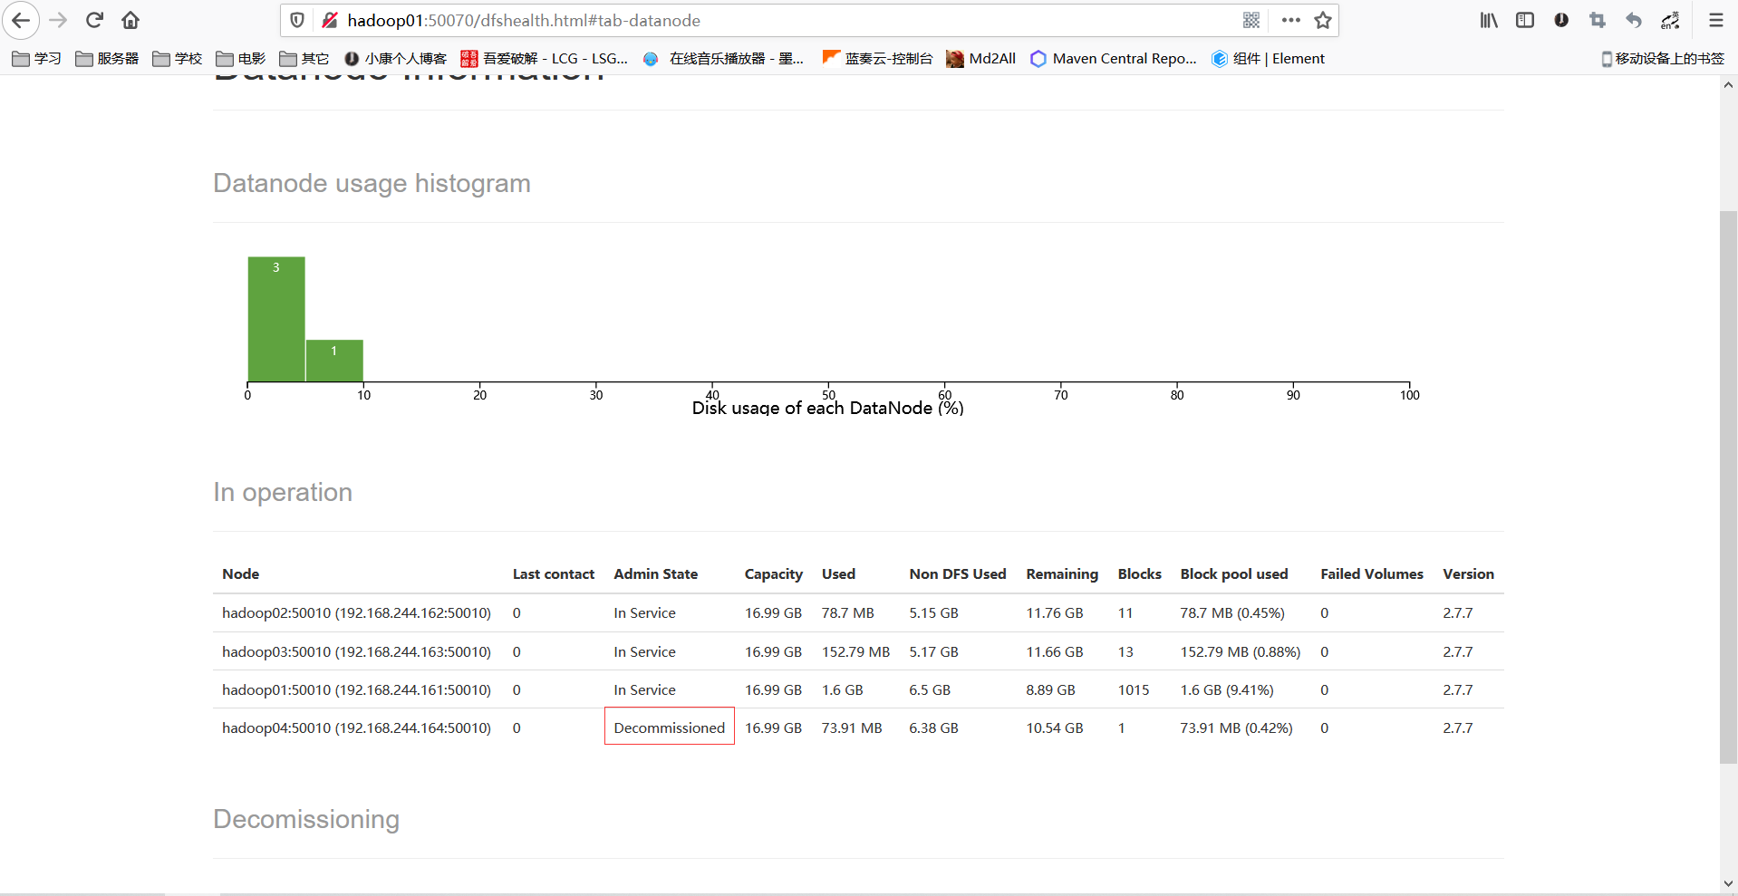Sort by Blocks column header

tap(1140, 574)
